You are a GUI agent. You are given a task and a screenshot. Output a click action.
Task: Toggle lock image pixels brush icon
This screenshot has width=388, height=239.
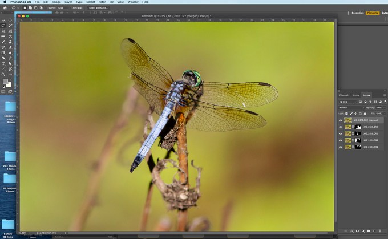pos(351,114)
